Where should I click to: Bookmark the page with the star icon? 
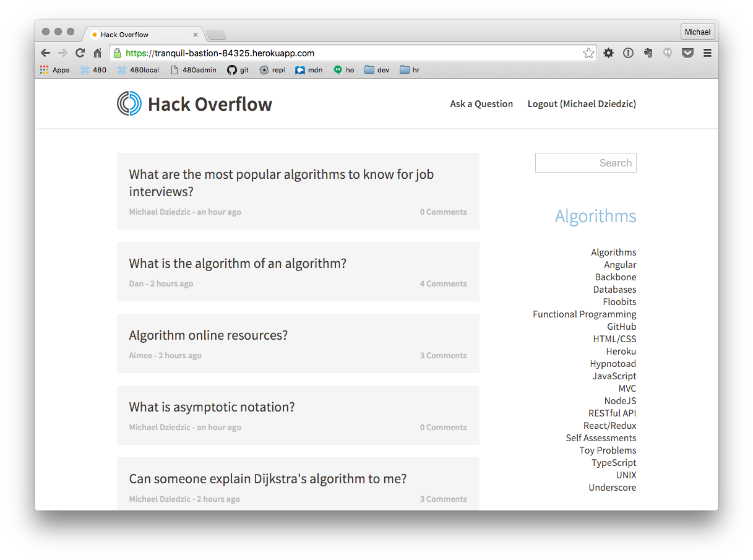tap(588, 53)
